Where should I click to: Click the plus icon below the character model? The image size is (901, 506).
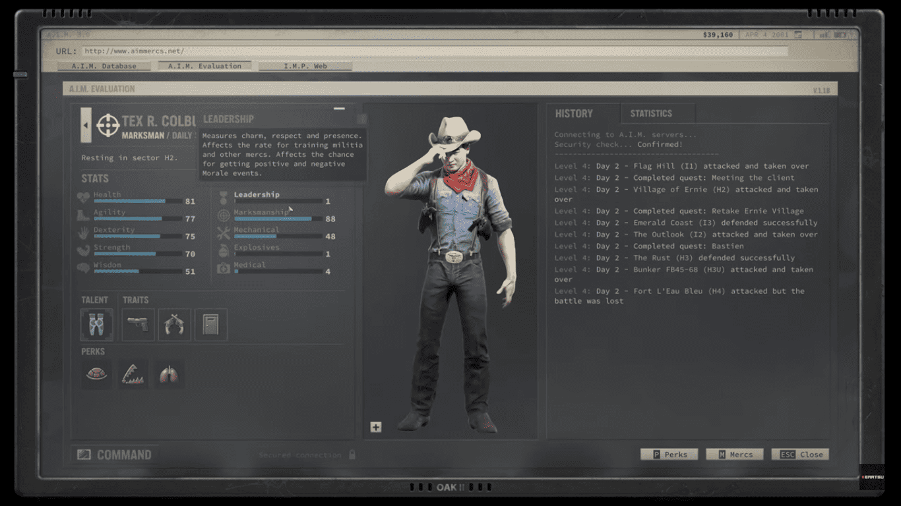375,427
